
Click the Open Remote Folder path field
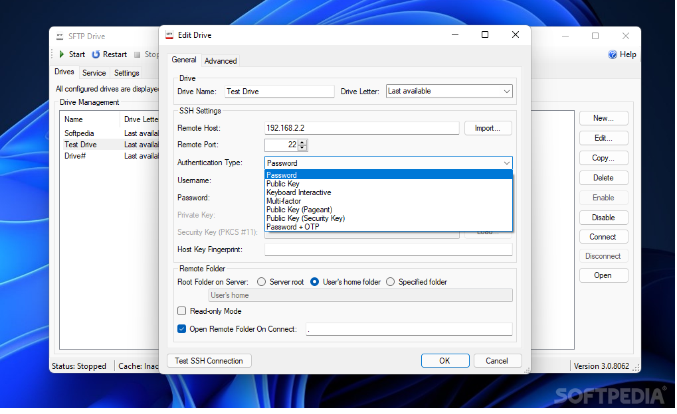409,329
